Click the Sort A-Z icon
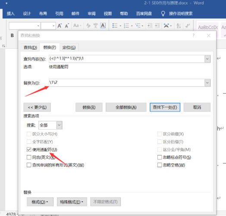Viewport: 226px width, 216px height. [x=179, y=25]
